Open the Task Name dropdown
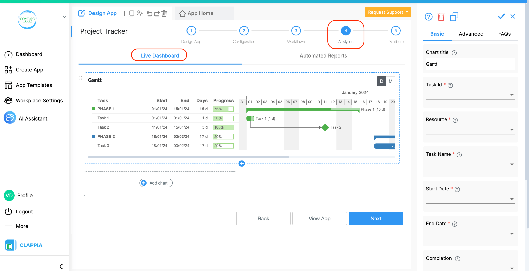 tap(470, 164)
